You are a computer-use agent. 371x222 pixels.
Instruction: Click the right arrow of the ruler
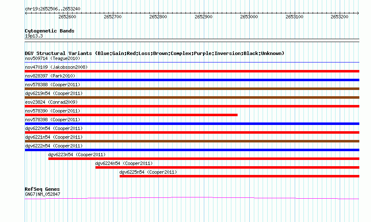coord(358,13)
